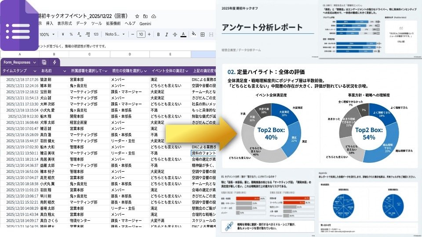
Task: Click the move-to-folder icon beside the title
Action: click(146, 16)
